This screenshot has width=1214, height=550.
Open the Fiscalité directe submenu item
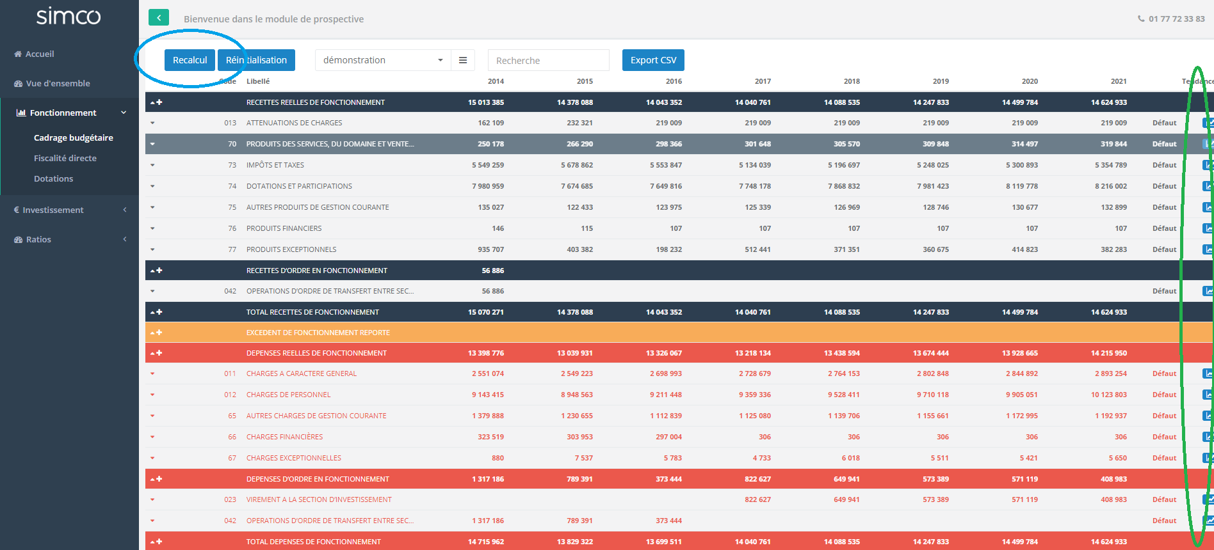(x=65, y=158)
